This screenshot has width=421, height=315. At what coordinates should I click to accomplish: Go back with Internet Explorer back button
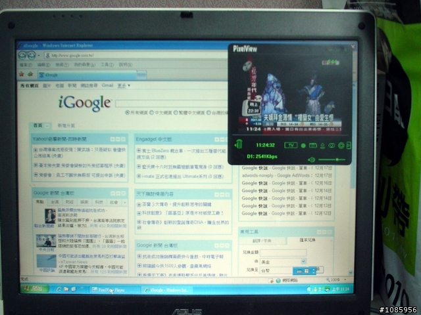pos(22,55)
